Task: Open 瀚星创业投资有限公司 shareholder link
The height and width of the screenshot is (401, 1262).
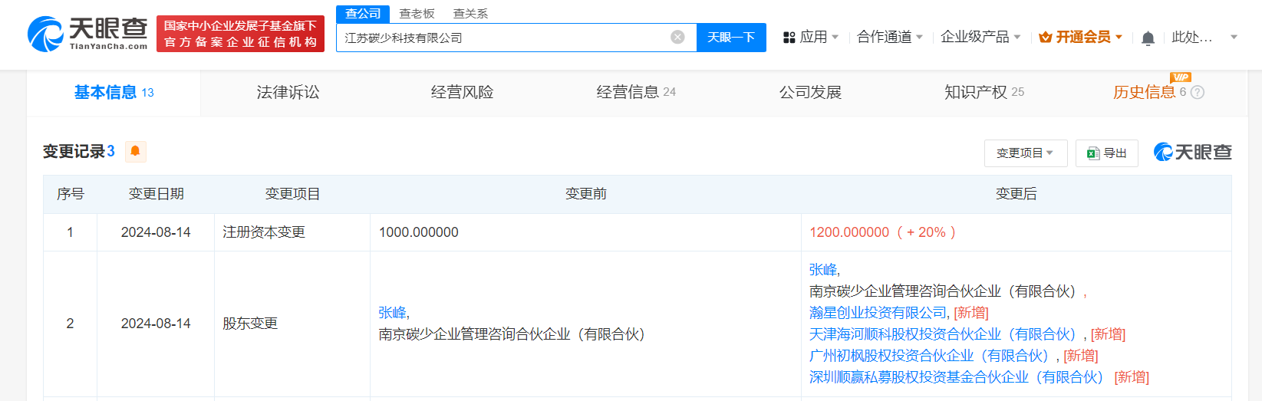Action: pyautogui.click(x=878, y=313)
